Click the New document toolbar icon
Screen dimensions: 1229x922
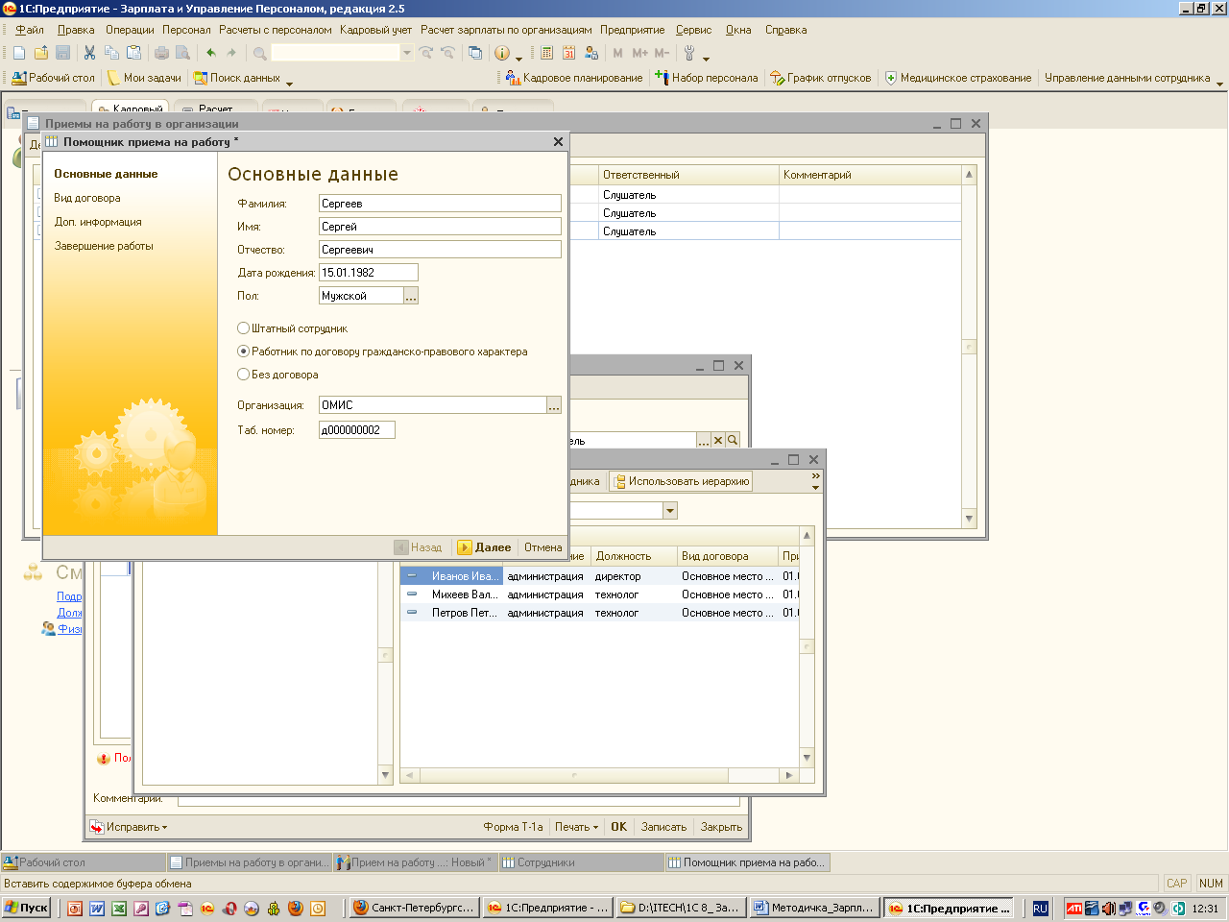click(x=18, y=53)
